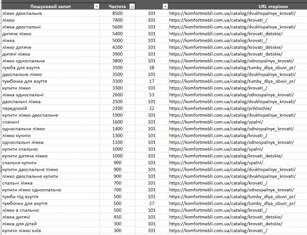Open the filter dropdown of the unnamed column

[165, 6]
